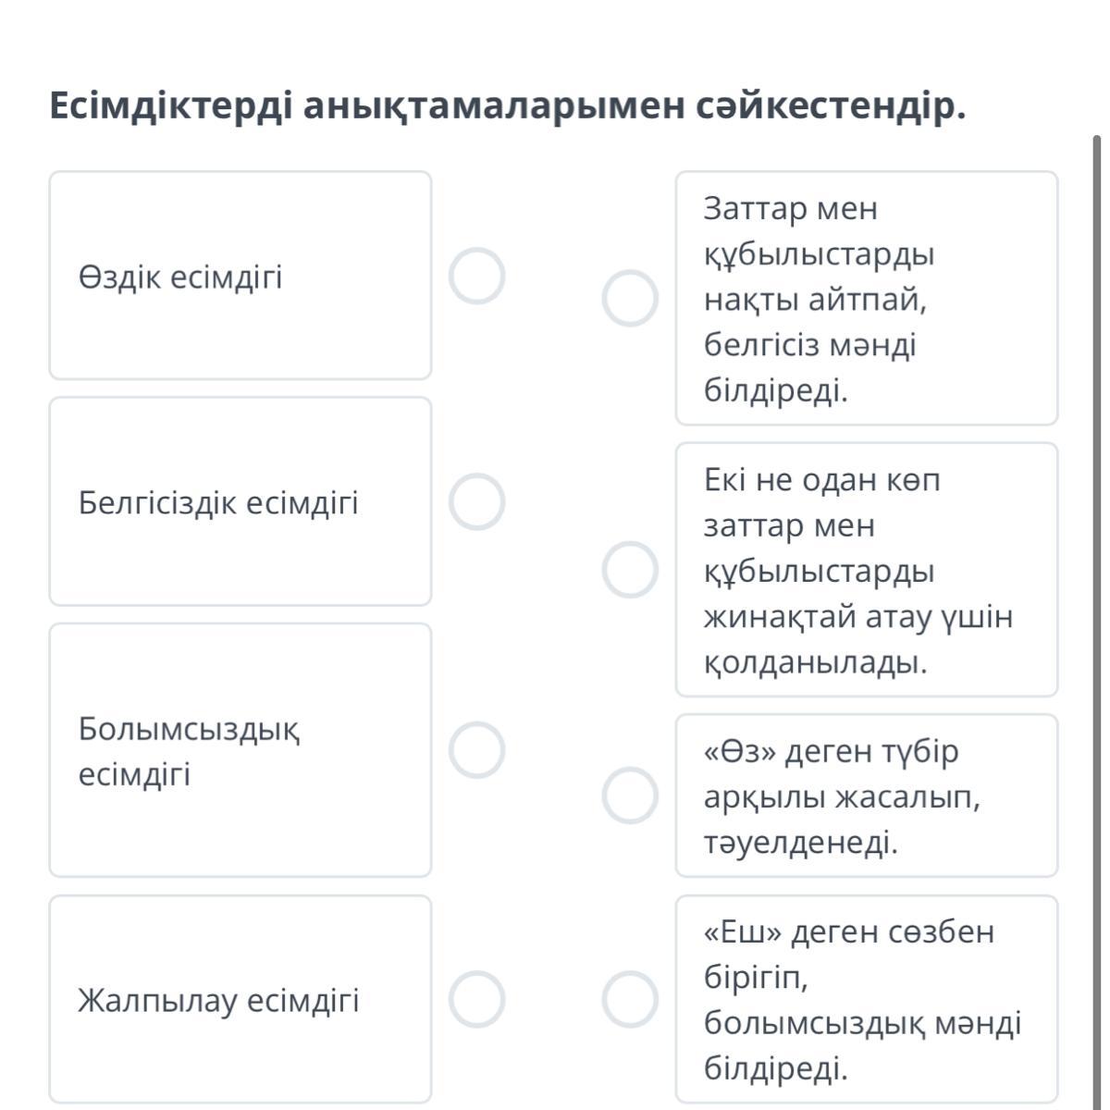The height and width of the screenshot is (1110, 1110).
Task: Select the radio circle beside Белгісіздік есімдігі
Action: pyautogui.click(x=476, y=502)
